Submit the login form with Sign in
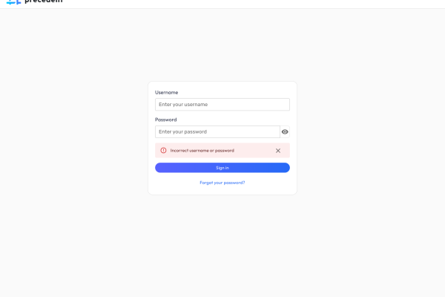 (x=222, y=168)
